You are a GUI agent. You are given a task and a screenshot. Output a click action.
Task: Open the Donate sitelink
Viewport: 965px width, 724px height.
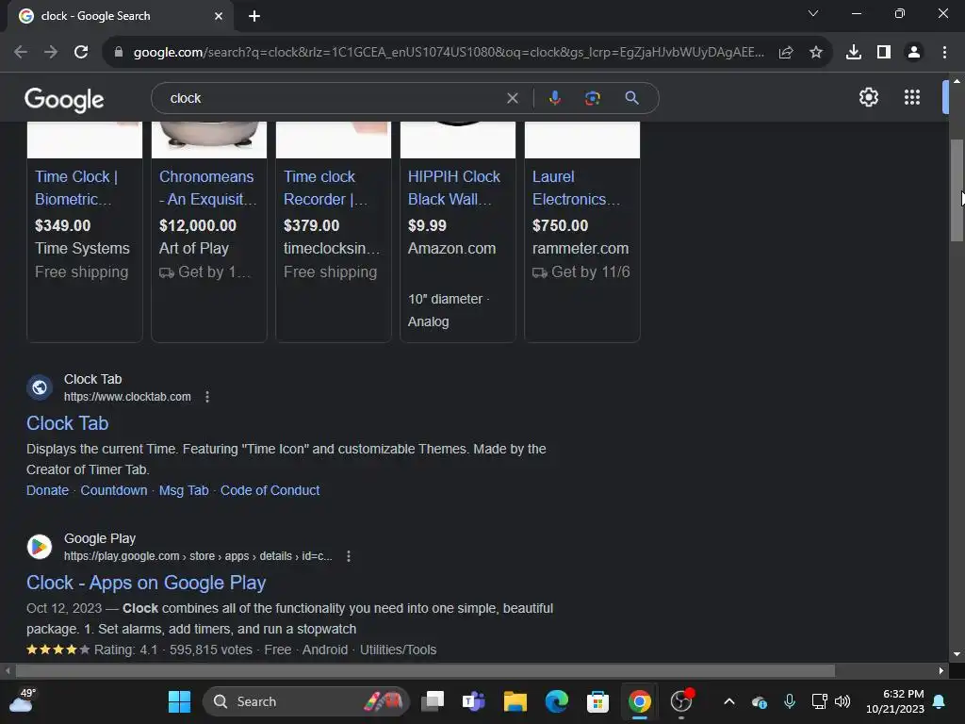[47, 490]
